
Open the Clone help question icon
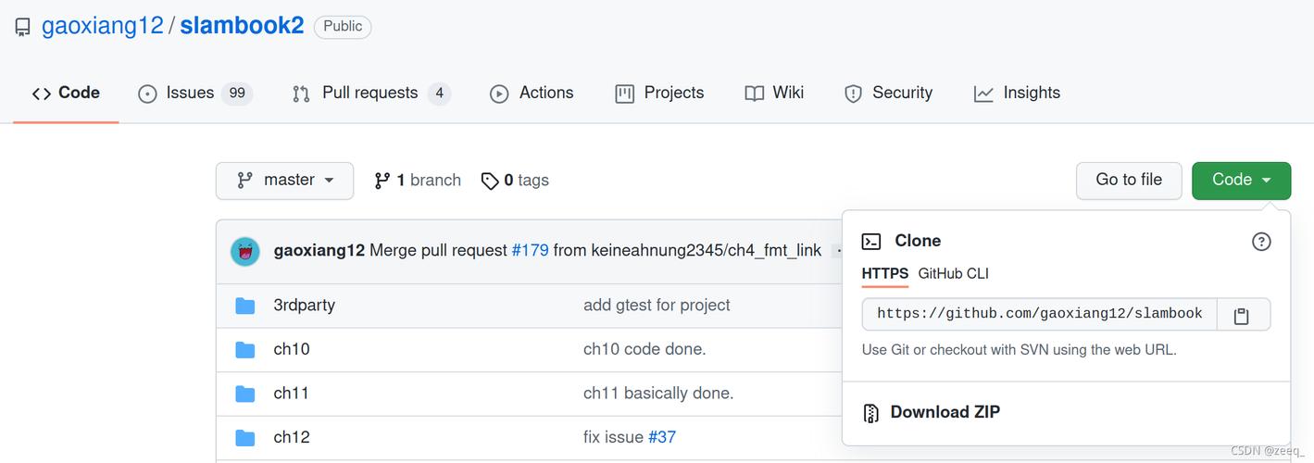coord(1261,242)
